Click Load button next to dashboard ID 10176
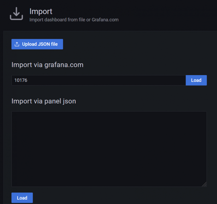The width and height of the screenshot is (217, 204). (x=196, y=80)
